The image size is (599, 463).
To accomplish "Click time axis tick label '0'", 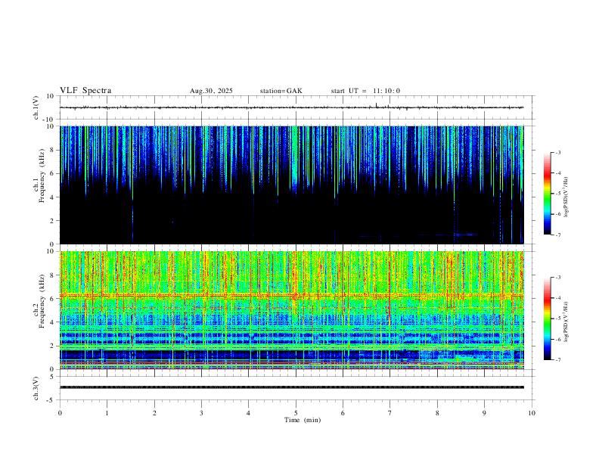I will (x=60, y=413).
